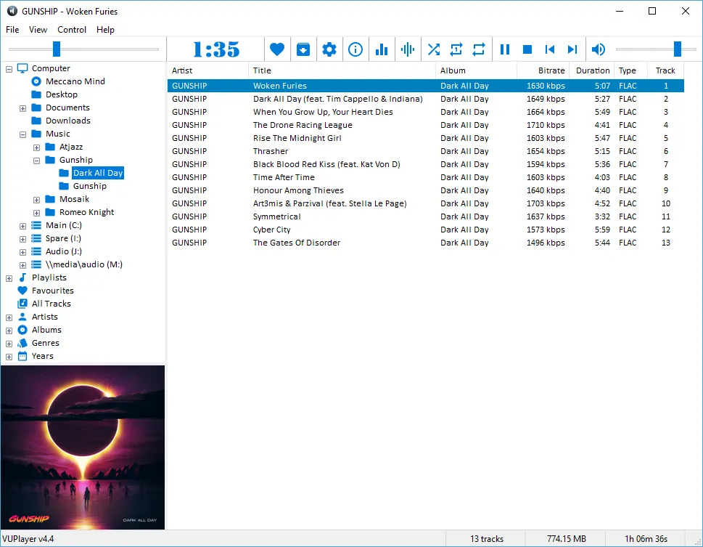Open the Control menu
The height and width of the screenshot is (547, 703).
[x=71, y=30]
